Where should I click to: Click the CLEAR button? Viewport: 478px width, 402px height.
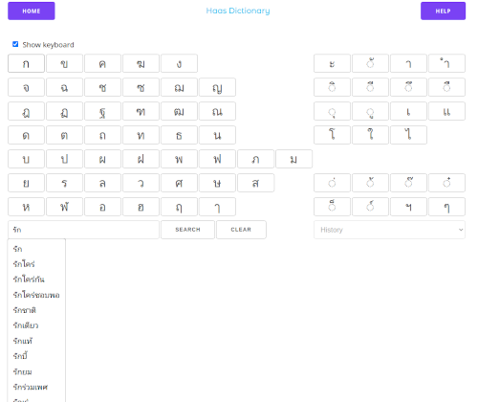coord(241,230)
